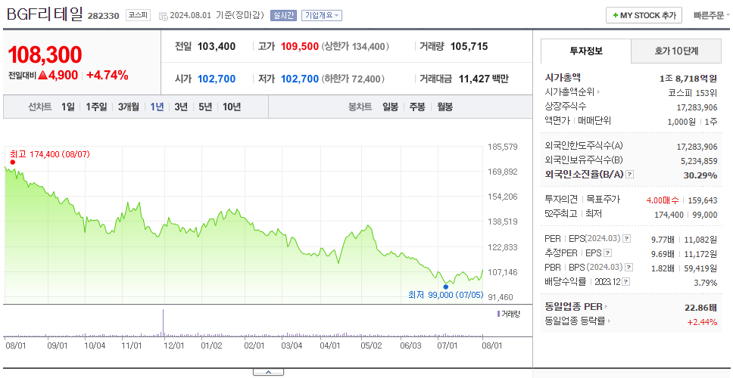Show the 주봉 candlestick chart
This screenshot has width=733, height=378.
point(417,107)
